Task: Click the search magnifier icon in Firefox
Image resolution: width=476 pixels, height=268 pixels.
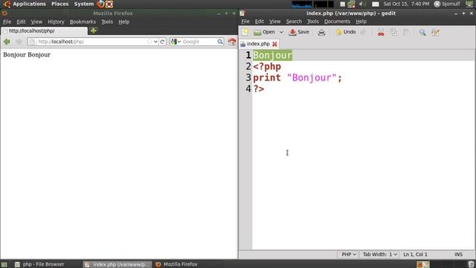Action: (220, 42)
